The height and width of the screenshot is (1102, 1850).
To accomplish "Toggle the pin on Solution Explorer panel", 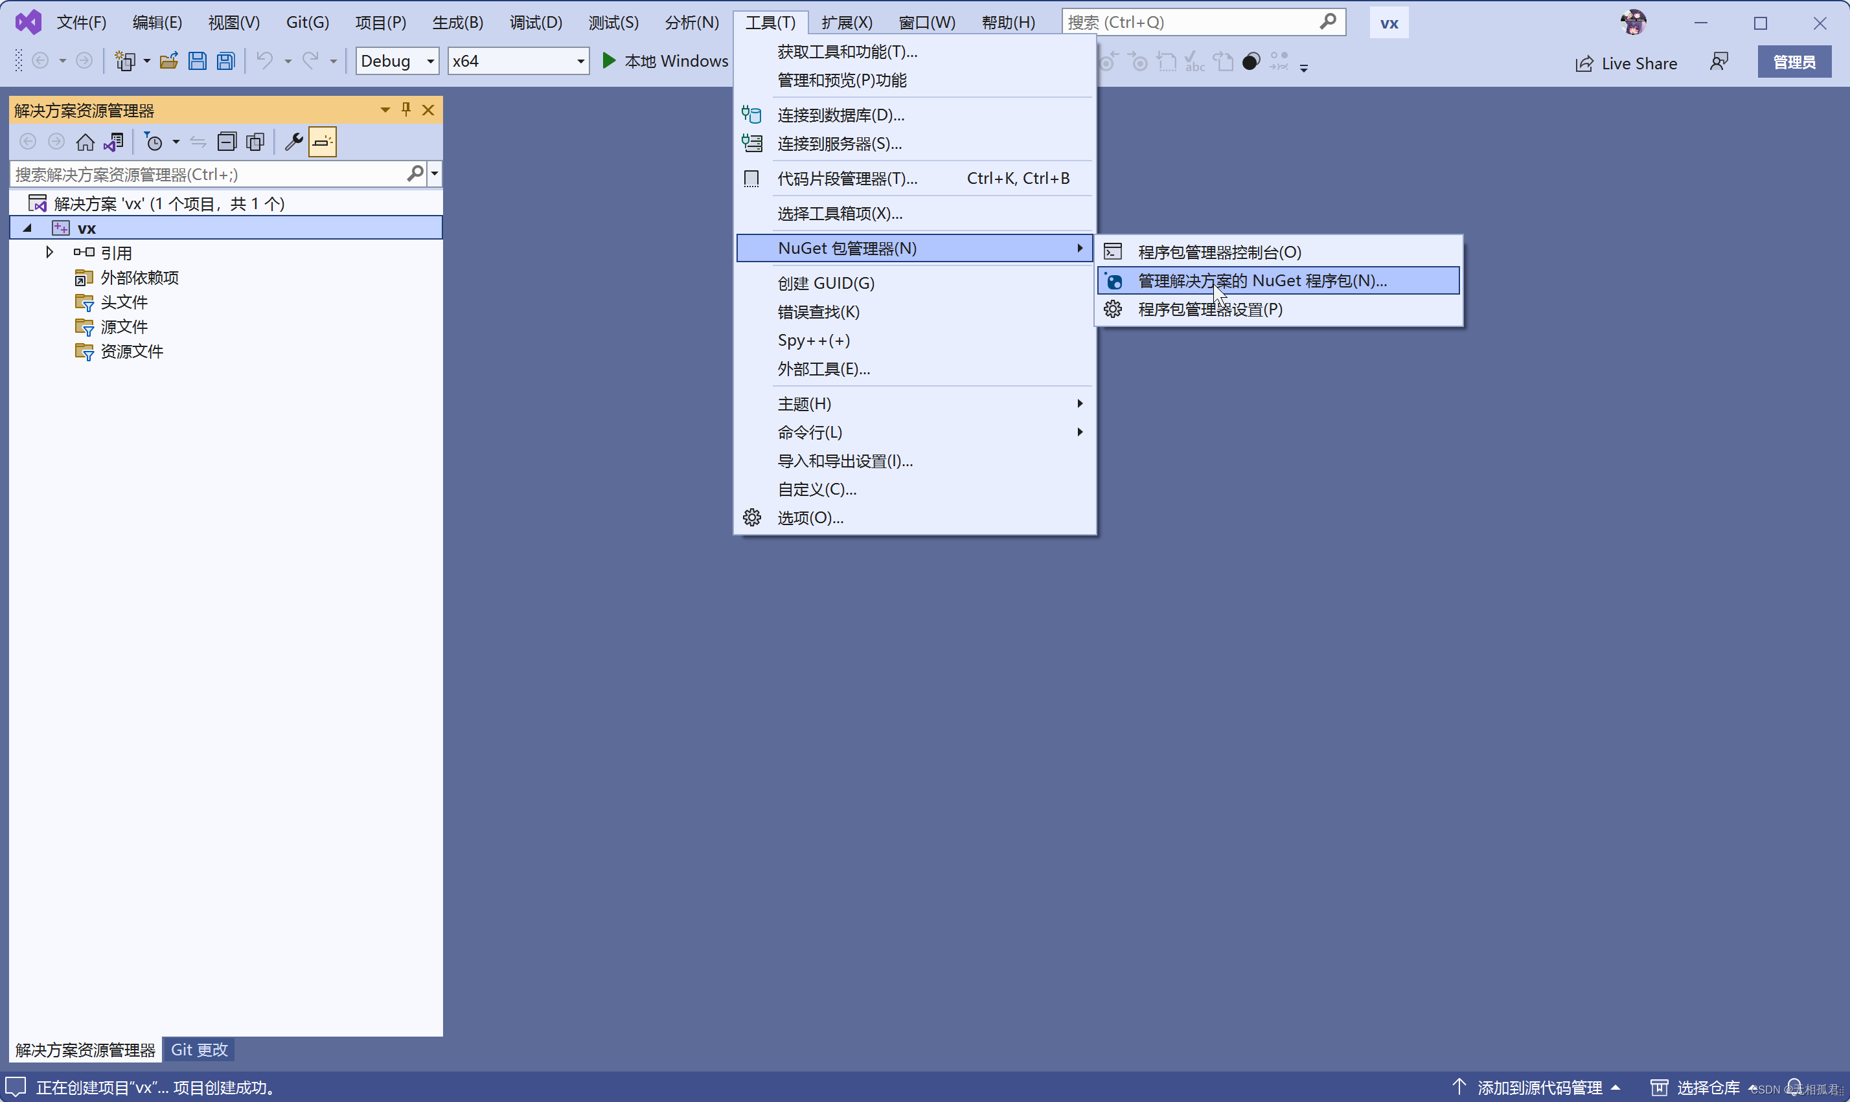I will point(406,110).
